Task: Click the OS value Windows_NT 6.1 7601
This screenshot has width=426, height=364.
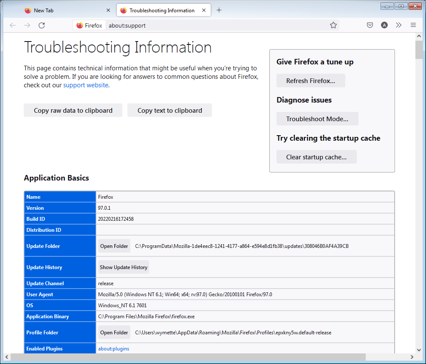Action: [x=122, y=306]
